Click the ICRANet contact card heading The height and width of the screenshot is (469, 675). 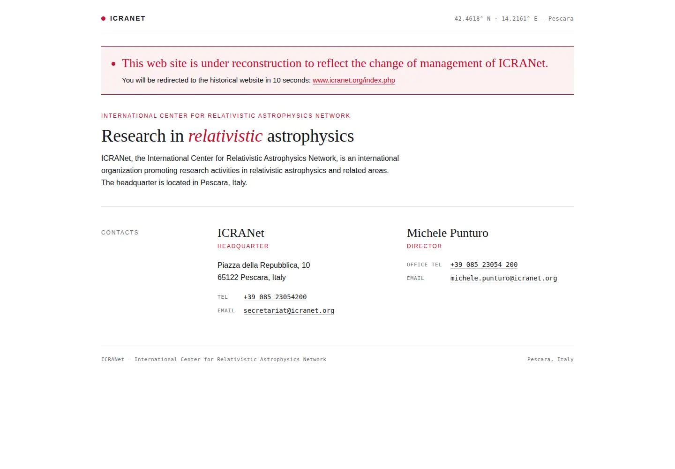point(240,233)
